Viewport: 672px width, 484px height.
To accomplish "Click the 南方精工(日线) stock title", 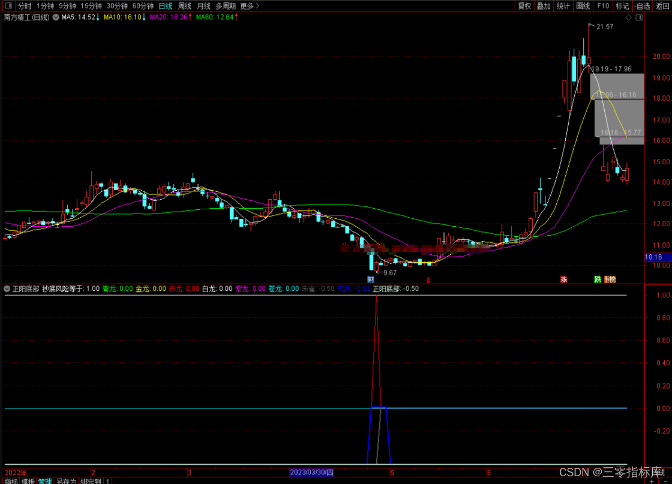I will (26, 17).
